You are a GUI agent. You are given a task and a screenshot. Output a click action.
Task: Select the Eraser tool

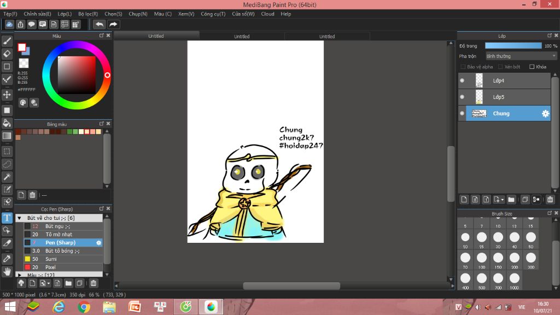coord(7,54)
